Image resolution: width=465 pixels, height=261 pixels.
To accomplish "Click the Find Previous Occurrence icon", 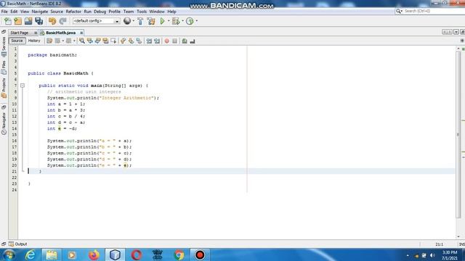I will 90,41.
